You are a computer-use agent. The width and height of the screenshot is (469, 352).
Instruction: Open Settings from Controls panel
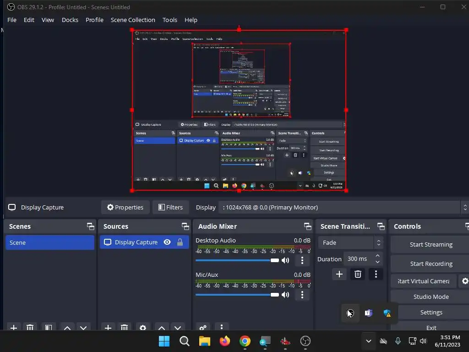point(431,312)
